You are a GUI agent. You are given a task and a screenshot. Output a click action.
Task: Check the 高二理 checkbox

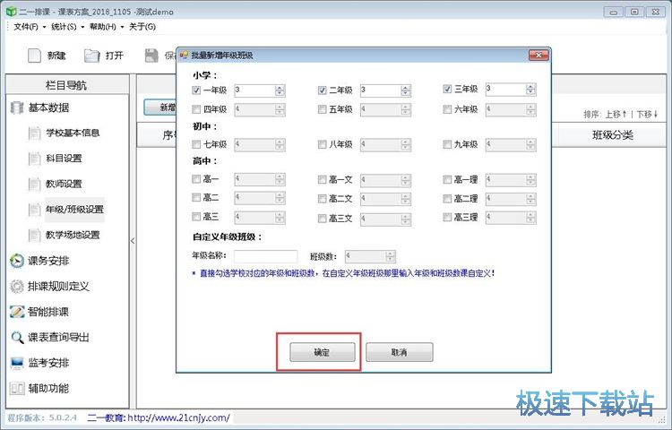[447, 199]
